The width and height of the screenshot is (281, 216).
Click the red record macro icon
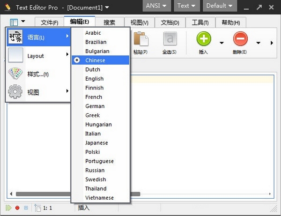[x=17, y=208]
